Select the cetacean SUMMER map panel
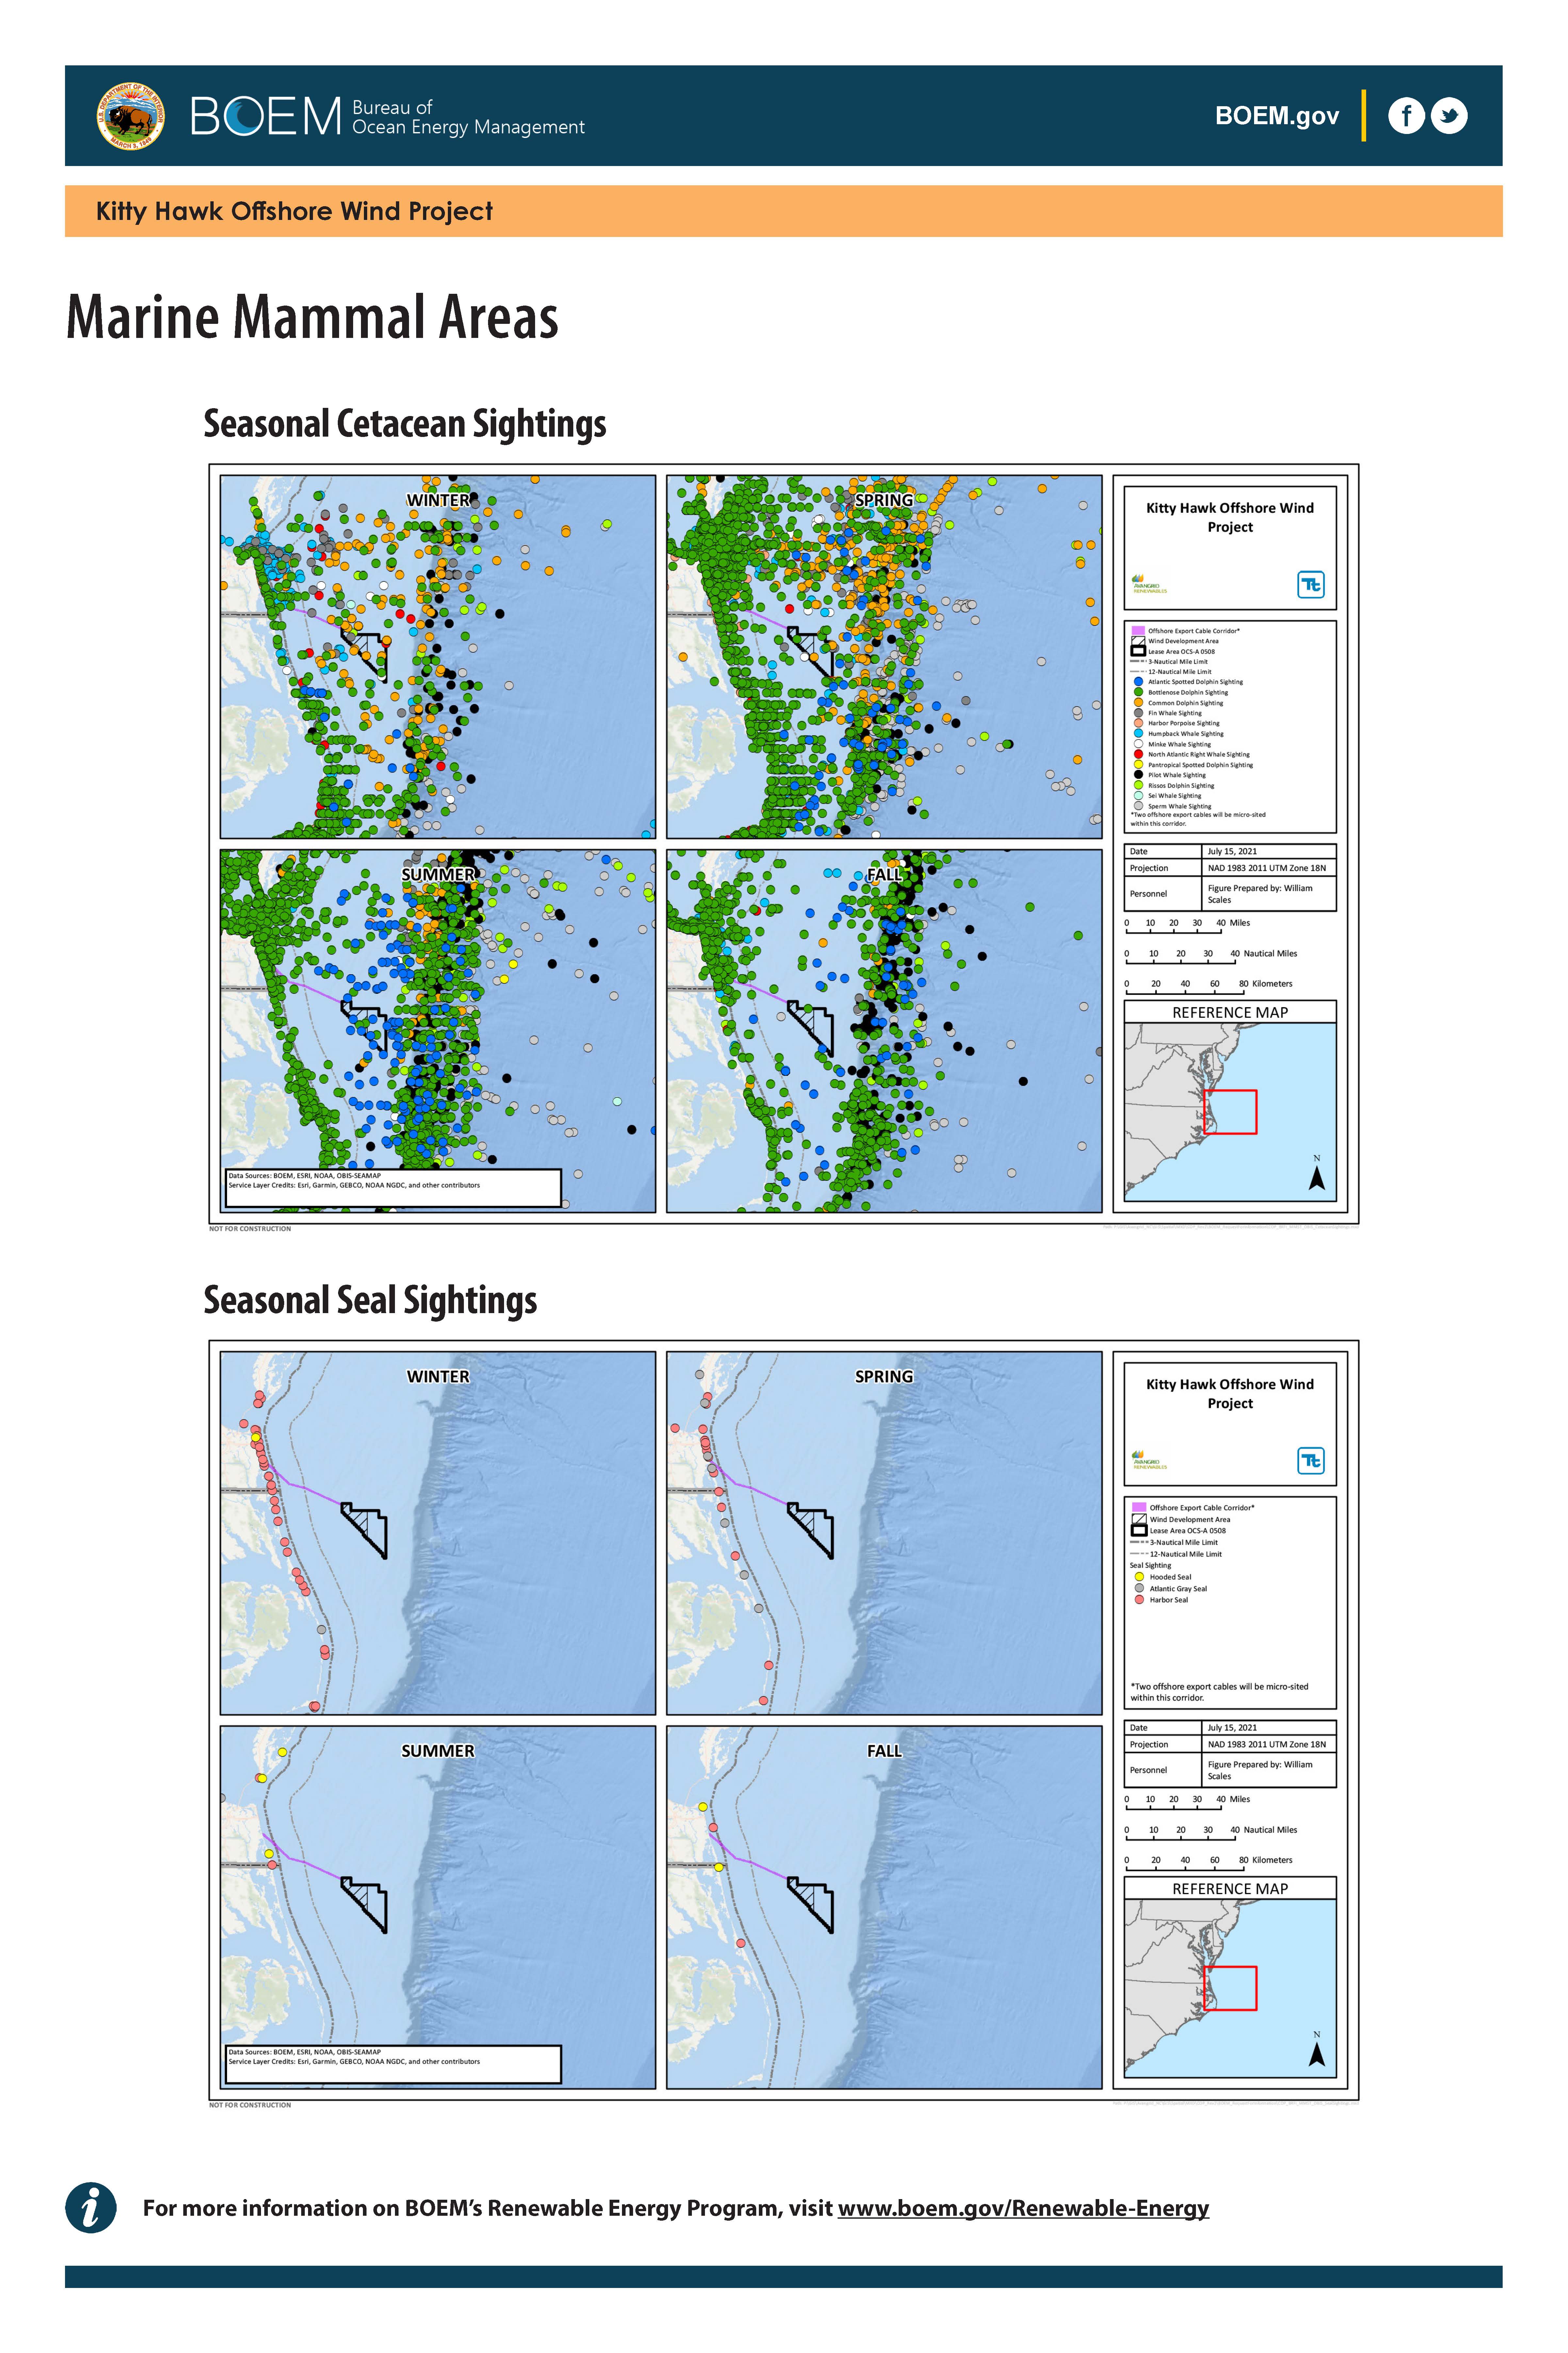Viewport: 1568px width, 2353px height. tap(438, 1031)
